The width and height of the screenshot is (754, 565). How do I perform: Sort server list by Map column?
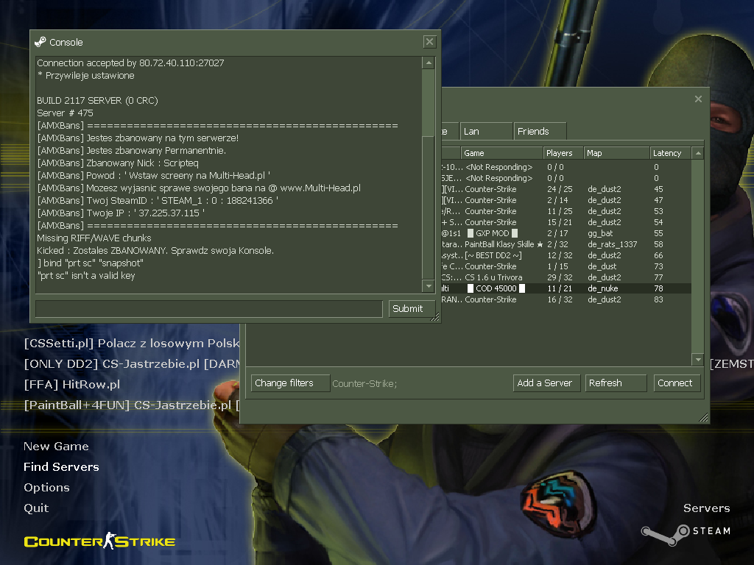pos(616,153)
